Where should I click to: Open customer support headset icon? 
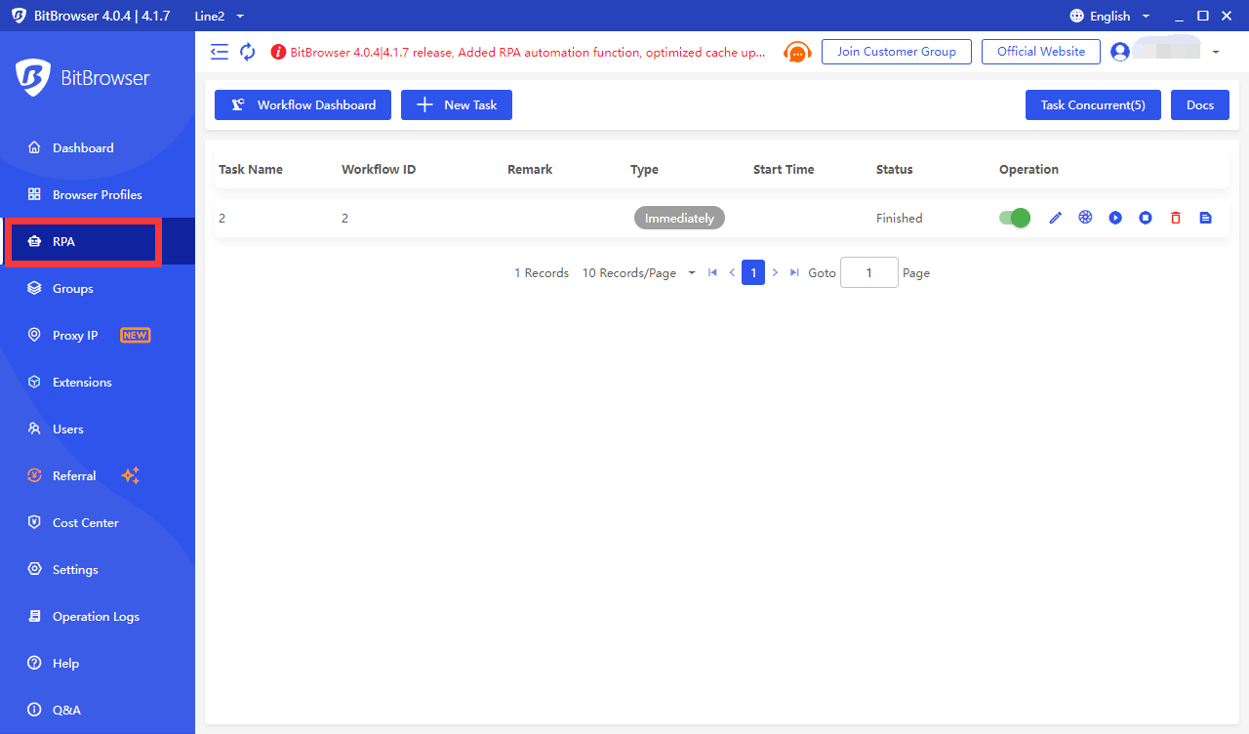(x=798, y=52)
